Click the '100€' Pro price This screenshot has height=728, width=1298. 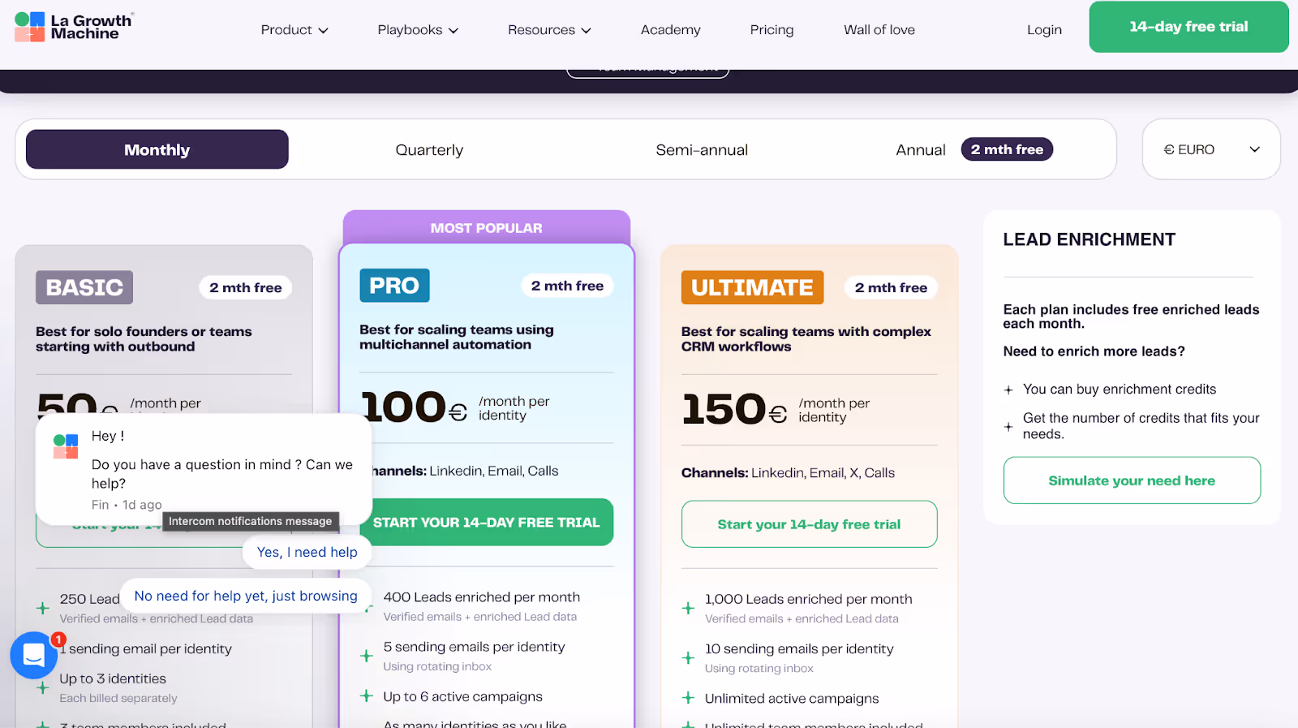[x=414, y=407]
